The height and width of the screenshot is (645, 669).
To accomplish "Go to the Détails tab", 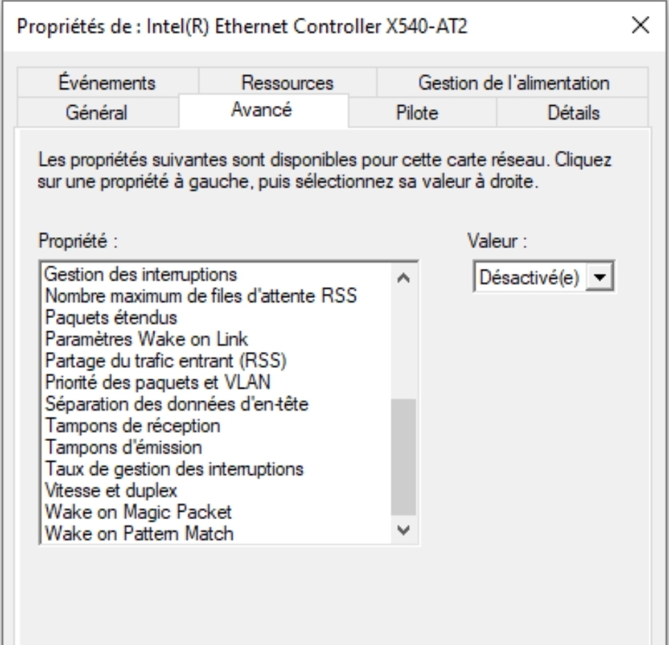I will point(571,111).
